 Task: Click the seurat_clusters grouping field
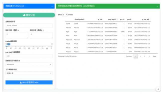(x=29, y=25)
